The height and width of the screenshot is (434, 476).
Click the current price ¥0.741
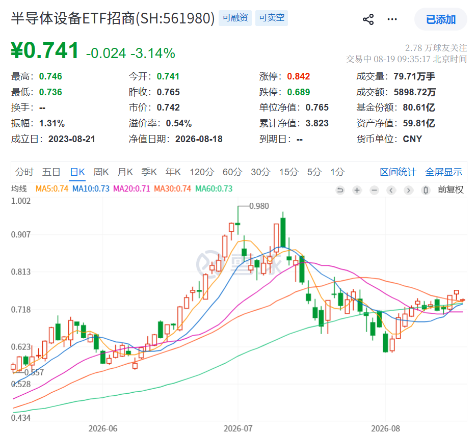pos(45,50)
